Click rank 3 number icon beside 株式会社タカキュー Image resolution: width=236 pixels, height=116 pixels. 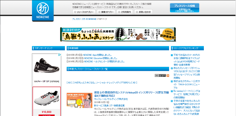coord(172,81)
